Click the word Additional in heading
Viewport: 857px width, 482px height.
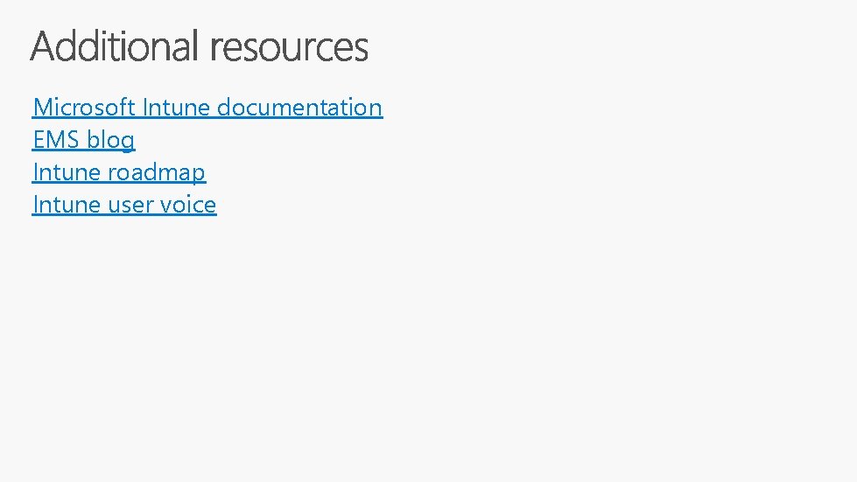click(x=114, y=45)
